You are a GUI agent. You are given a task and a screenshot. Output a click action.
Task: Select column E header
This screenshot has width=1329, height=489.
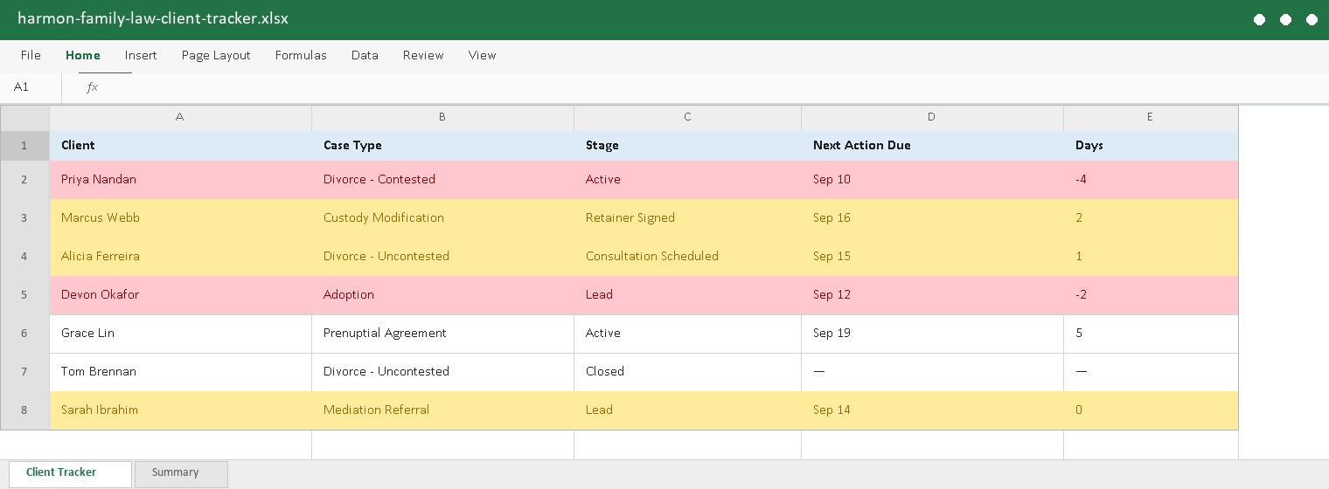pos(1151,117)
